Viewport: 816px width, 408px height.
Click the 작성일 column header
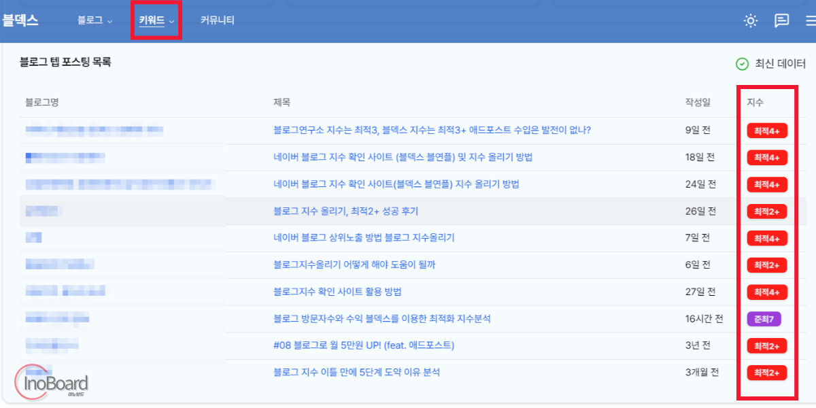(x=698, y=103)
